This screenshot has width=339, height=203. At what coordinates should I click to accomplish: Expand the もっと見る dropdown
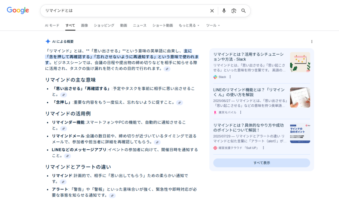(189, 25)
